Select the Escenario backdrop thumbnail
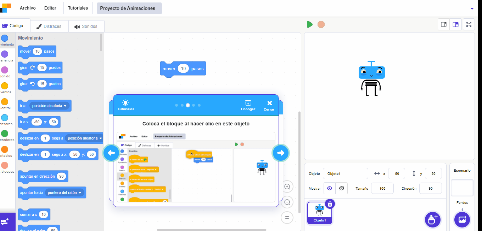The height and width of the screenshot is (231, 482). 462,188
